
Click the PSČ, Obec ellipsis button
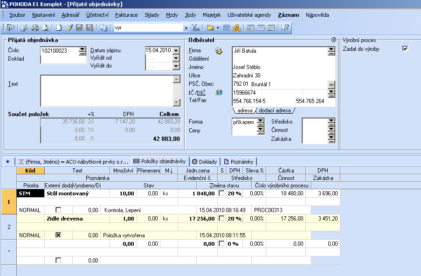tap(331, 84)
